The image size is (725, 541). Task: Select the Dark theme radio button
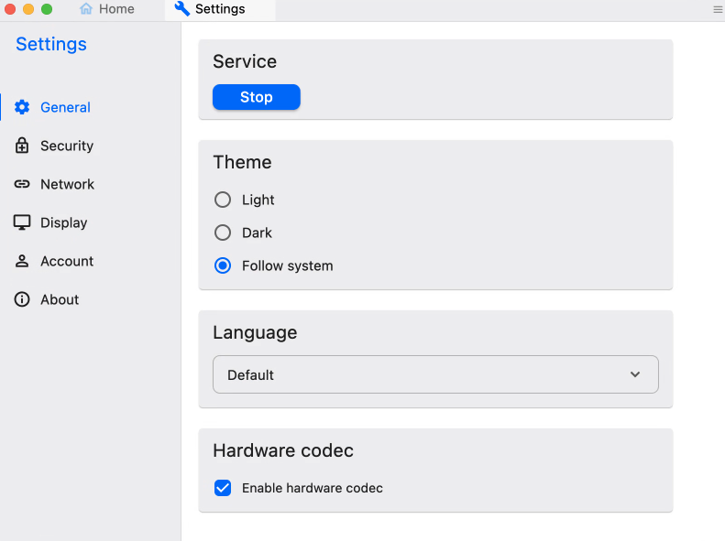click(223, 233)
